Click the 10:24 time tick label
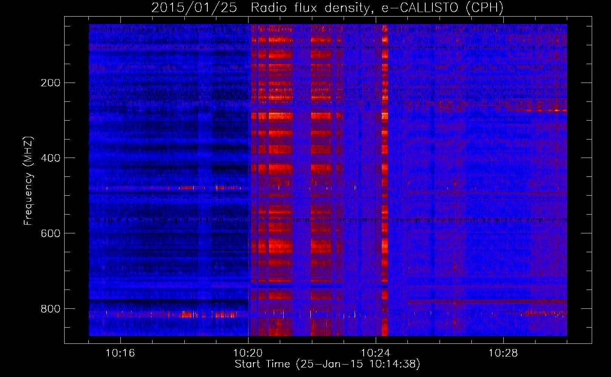This screenshot has width=611, height=377. tap(376, 353)
